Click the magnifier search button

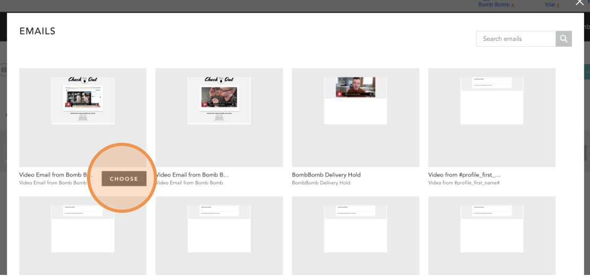click(563, 39)
